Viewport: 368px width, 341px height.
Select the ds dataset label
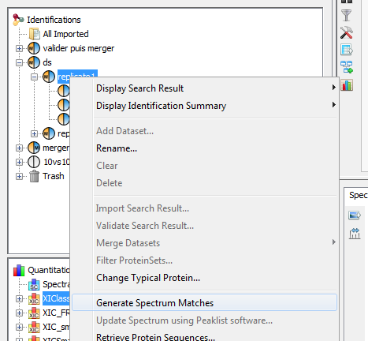(x=47, y=62)
